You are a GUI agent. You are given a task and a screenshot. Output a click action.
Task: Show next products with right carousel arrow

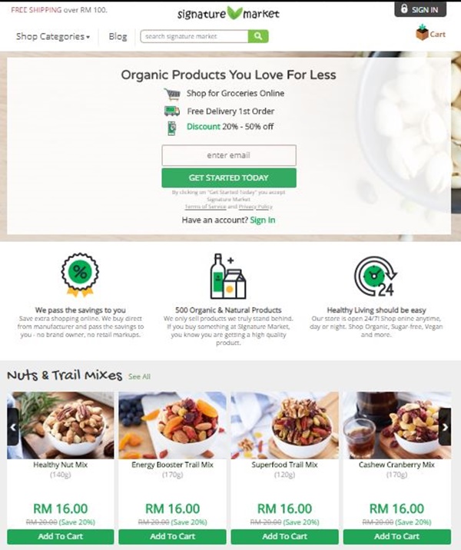tap(445, 427)
